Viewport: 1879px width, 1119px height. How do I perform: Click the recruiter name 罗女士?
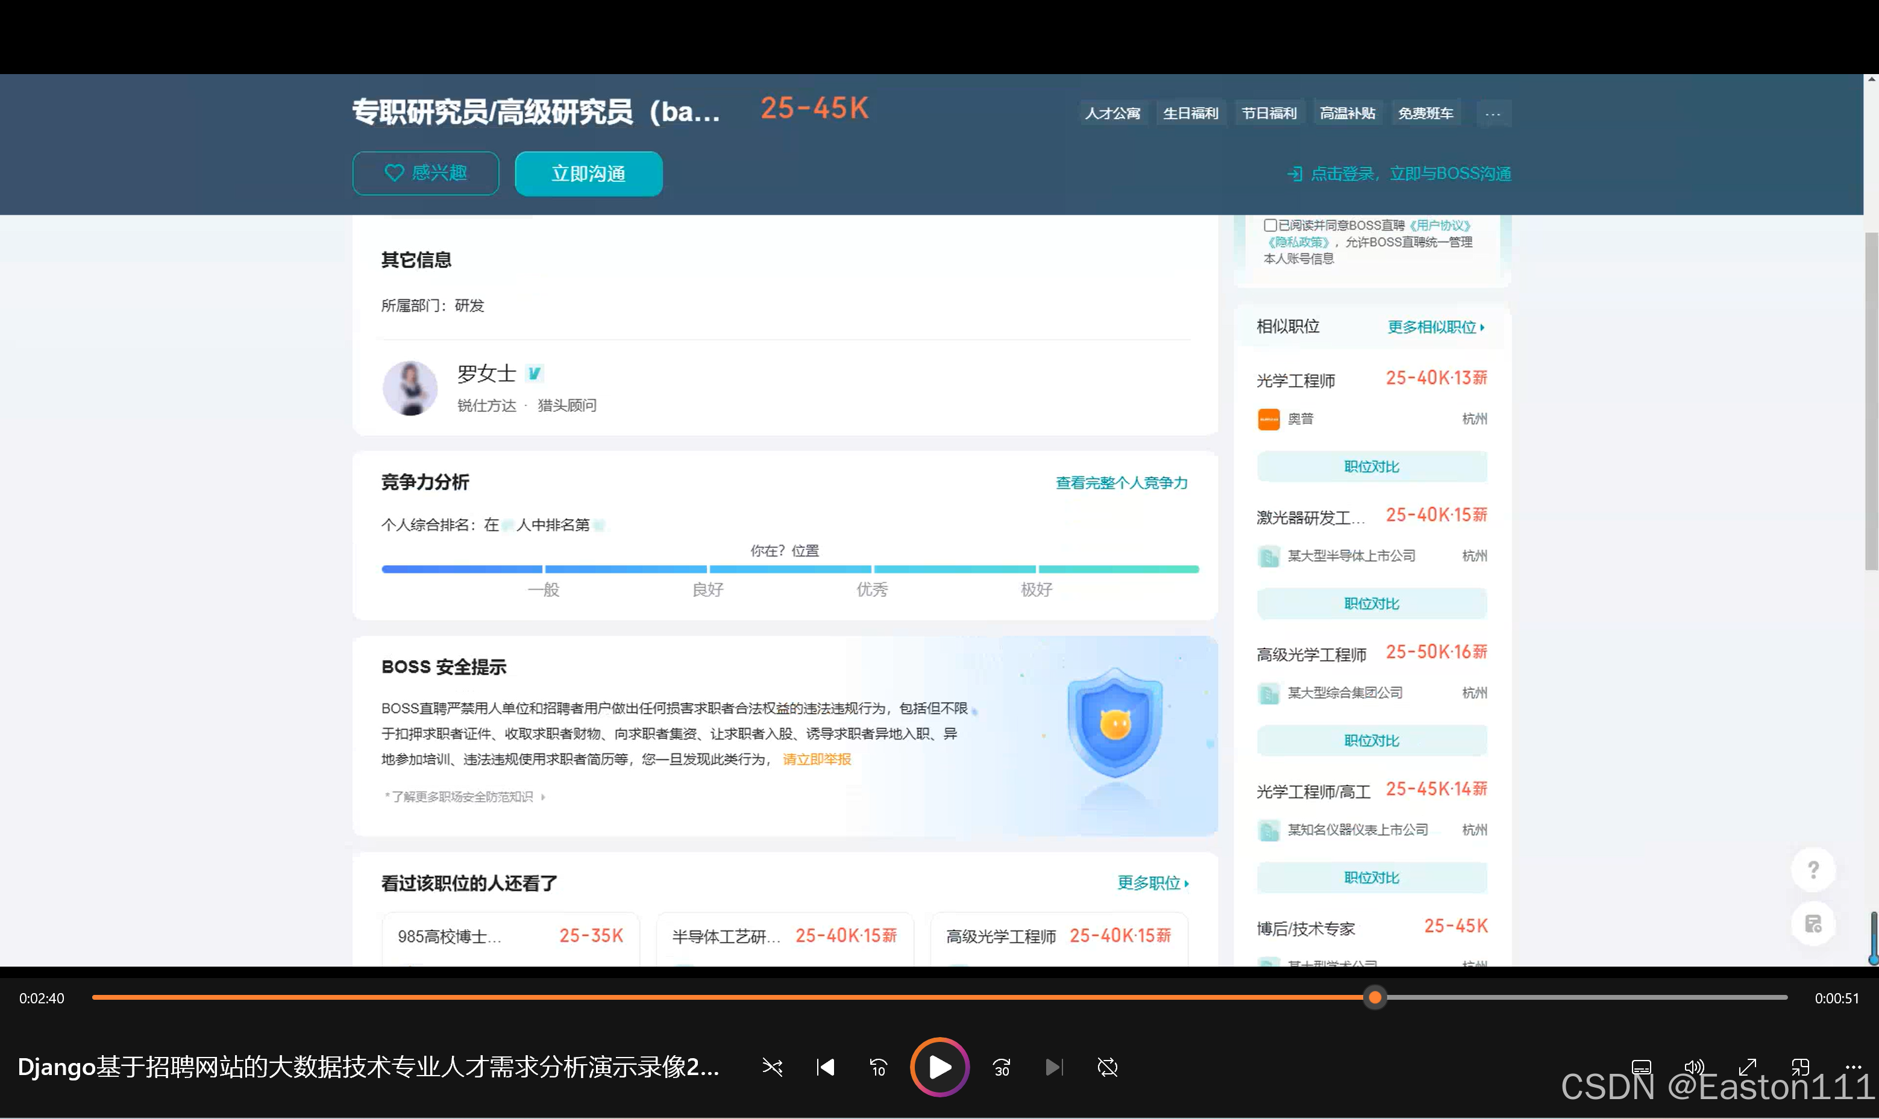point(486,373)
